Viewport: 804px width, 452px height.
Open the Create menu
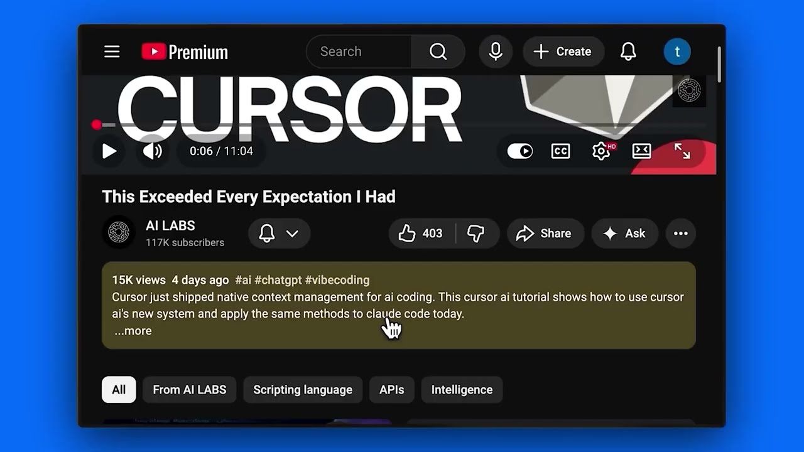coord(563,51)
